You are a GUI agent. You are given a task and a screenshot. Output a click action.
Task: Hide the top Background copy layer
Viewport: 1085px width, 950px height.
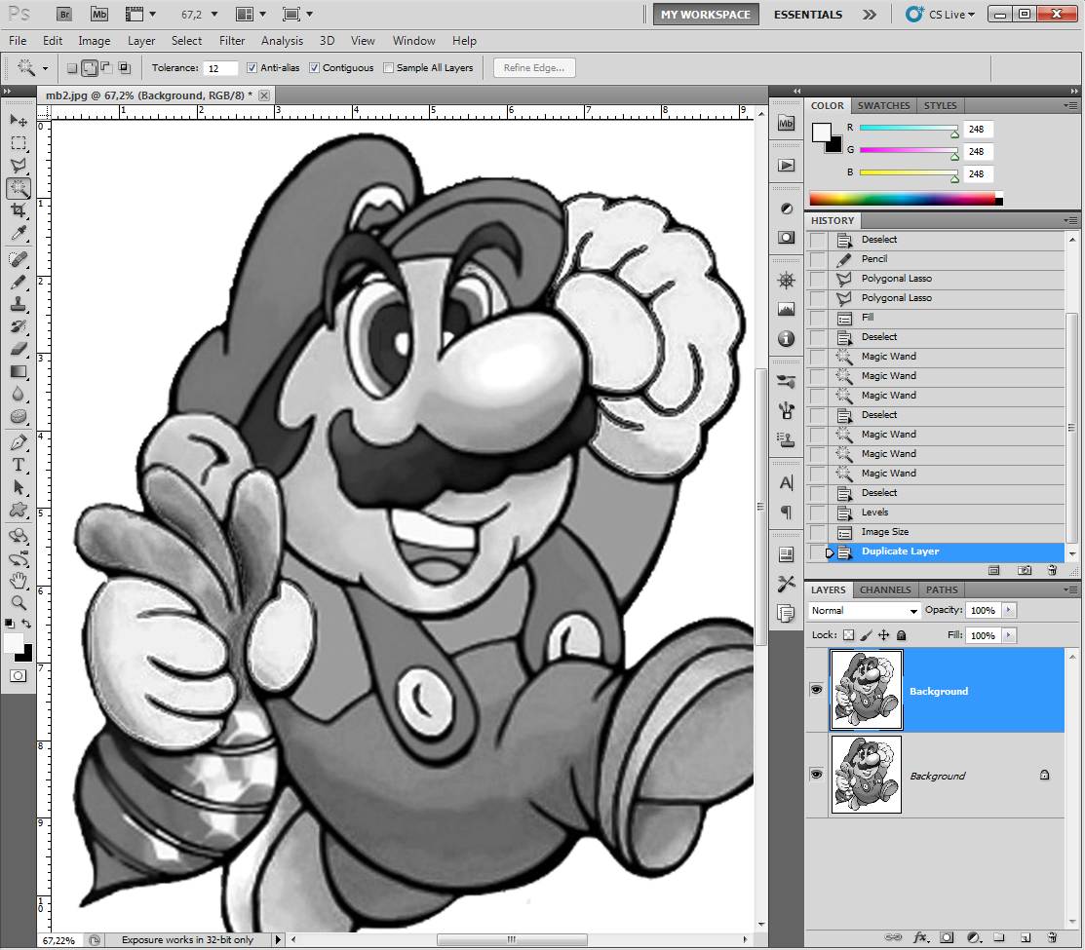point(817,689)
